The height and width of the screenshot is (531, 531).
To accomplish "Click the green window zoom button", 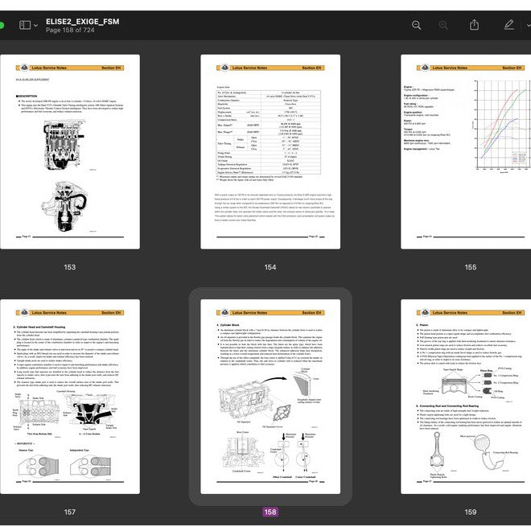I will (2, 25).
